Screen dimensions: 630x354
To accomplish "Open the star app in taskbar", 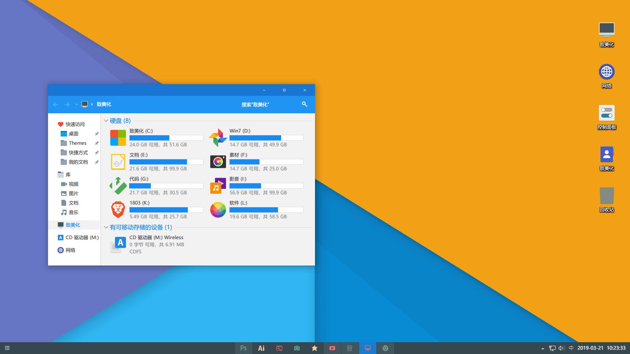I will (x=315, y=348).
